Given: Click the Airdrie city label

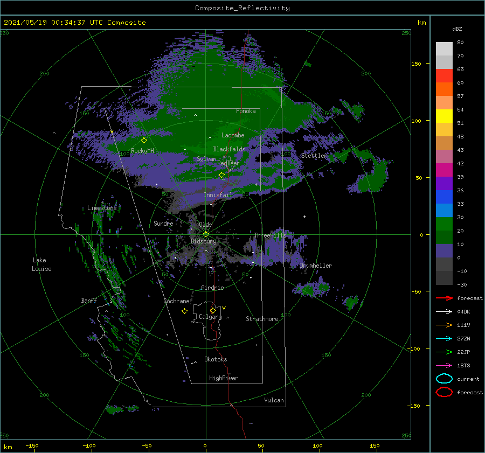Looking at the screenshot, I should click(x=212, y=288).
